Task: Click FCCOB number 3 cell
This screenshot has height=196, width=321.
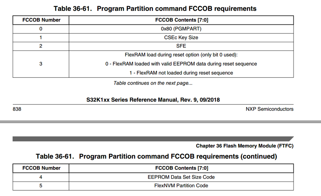Action: (41, 64)
